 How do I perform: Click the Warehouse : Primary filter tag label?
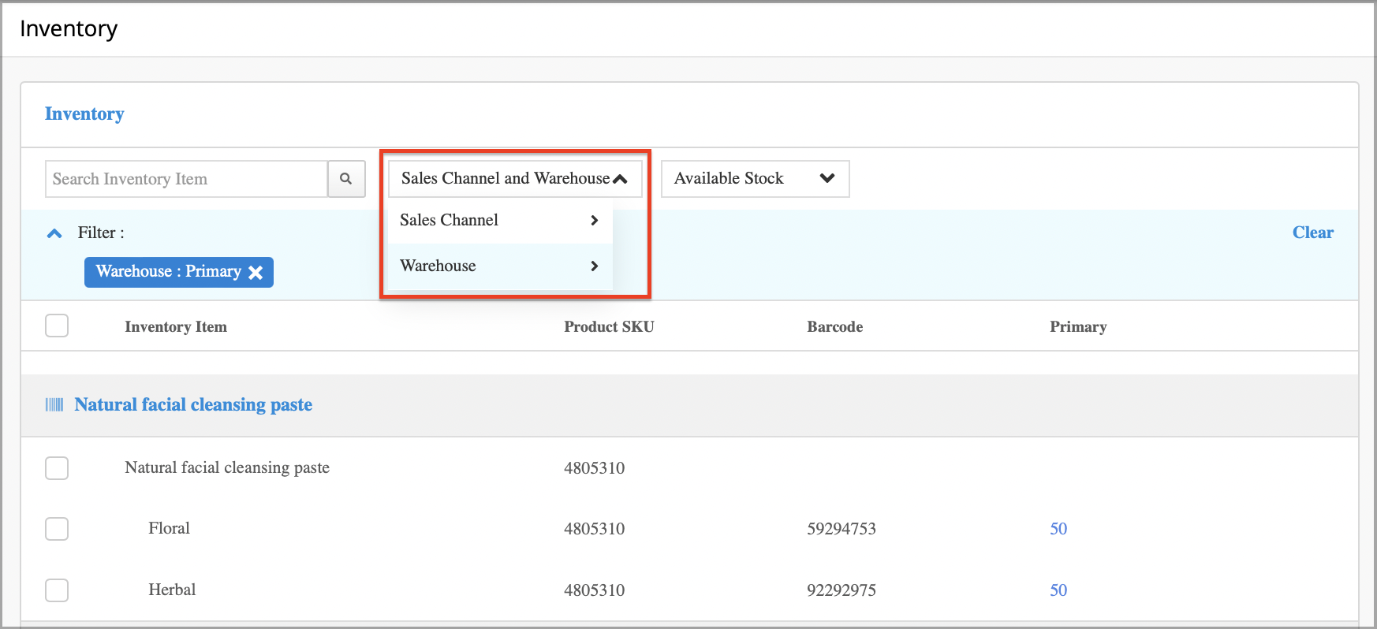[168, 272]
